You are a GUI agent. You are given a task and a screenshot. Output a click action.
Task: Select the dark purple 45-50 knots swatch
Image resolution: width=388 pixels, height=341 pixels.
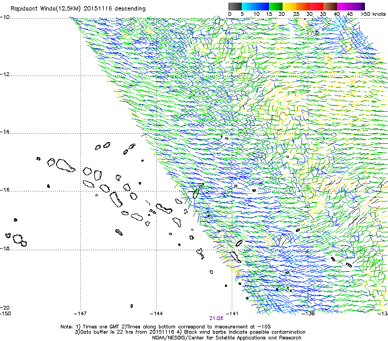click(358, 6)
